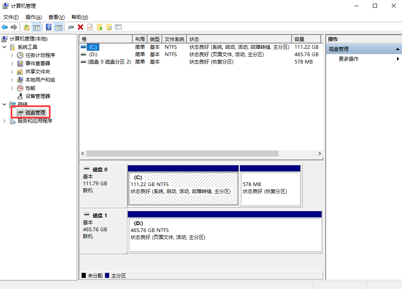Screen dimensions: 402x289
Task: Open the 查看(V) menu
Action: [56, 17]
